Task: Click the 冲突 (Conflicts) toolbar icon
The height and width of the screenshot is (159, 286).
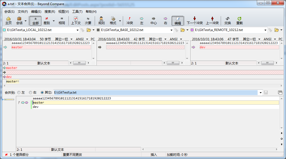Action: (129, 20)
